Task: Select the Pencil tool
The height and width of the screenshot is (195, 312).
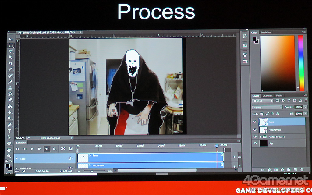Action: pos(10,82)
